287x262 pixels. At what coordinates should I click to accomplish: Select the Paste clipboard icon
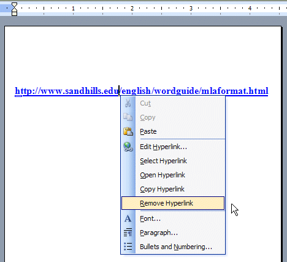[x=128, y=131]
